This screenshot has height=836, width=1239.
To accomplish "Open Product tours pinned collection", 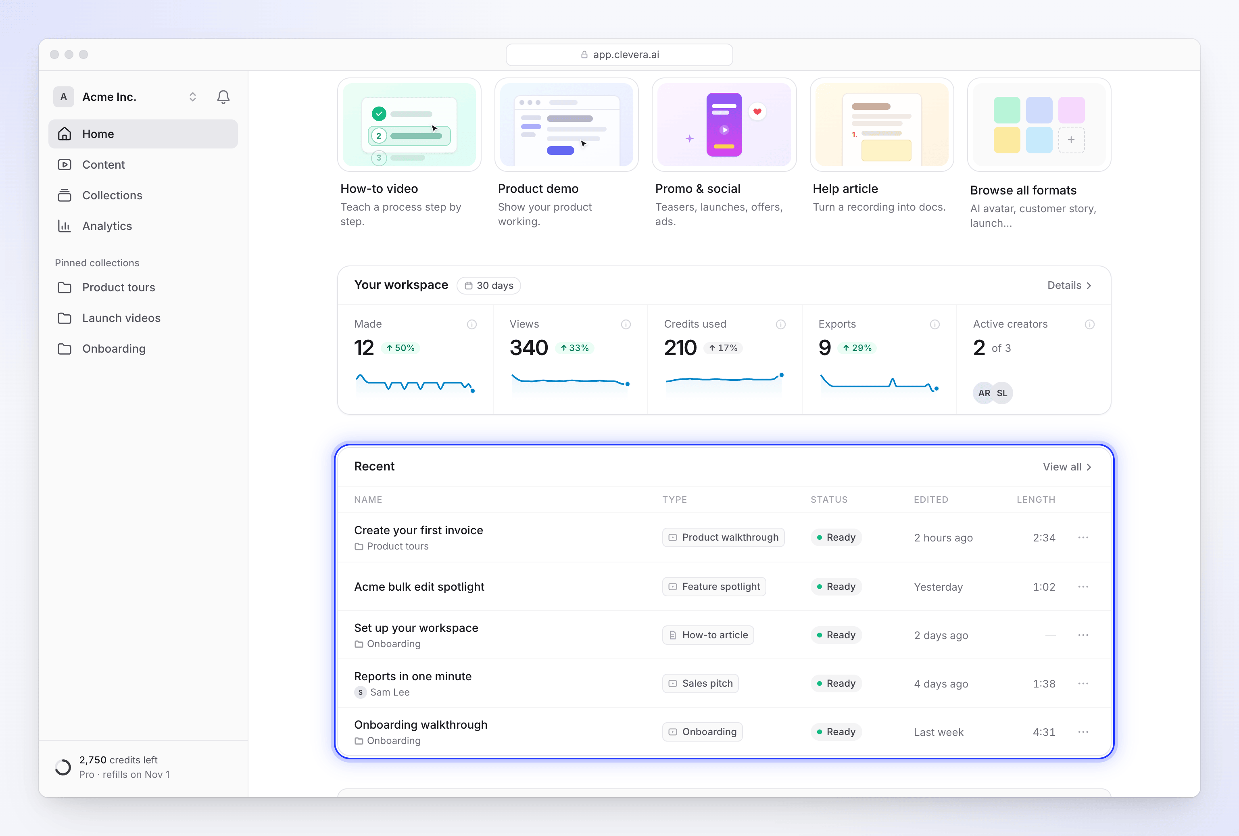I will coord(143,287).
